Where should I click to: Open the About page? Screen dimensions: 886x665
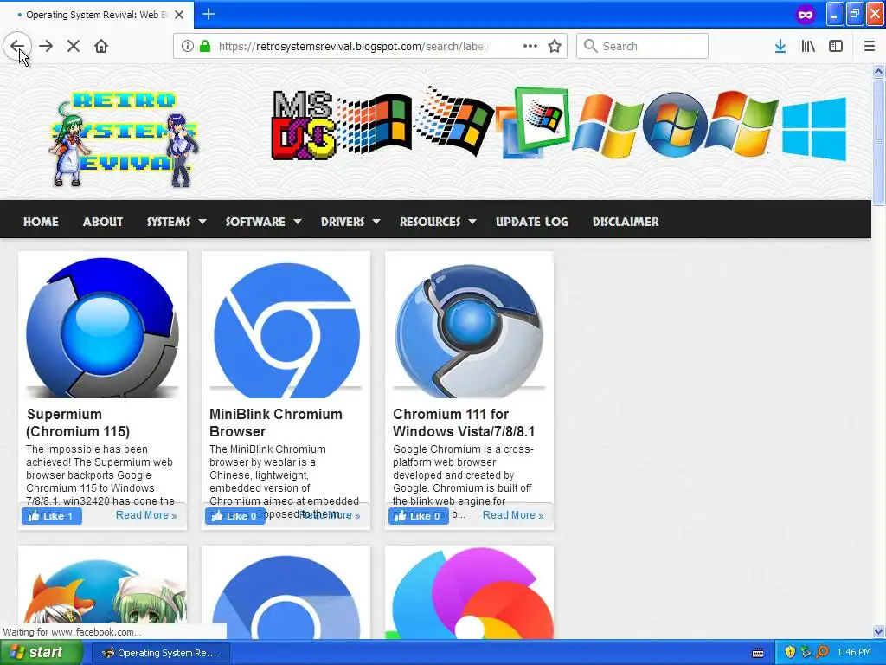[x=103, y=222]
